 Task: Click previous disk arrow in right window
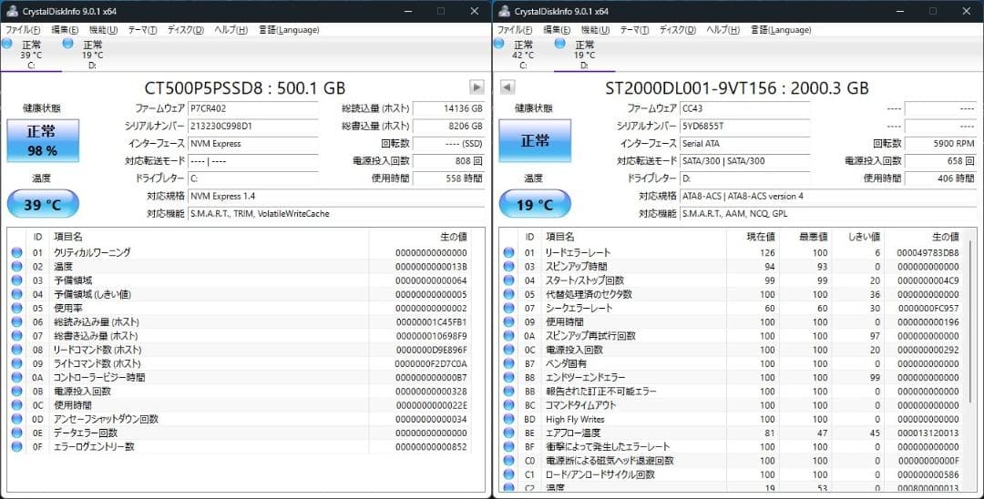[x=507, y=87]
